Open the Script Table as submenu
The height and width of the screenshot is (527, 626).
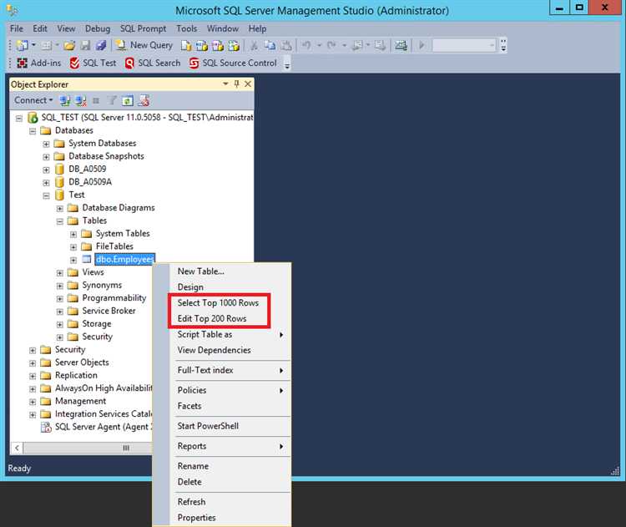pos(230,334)
